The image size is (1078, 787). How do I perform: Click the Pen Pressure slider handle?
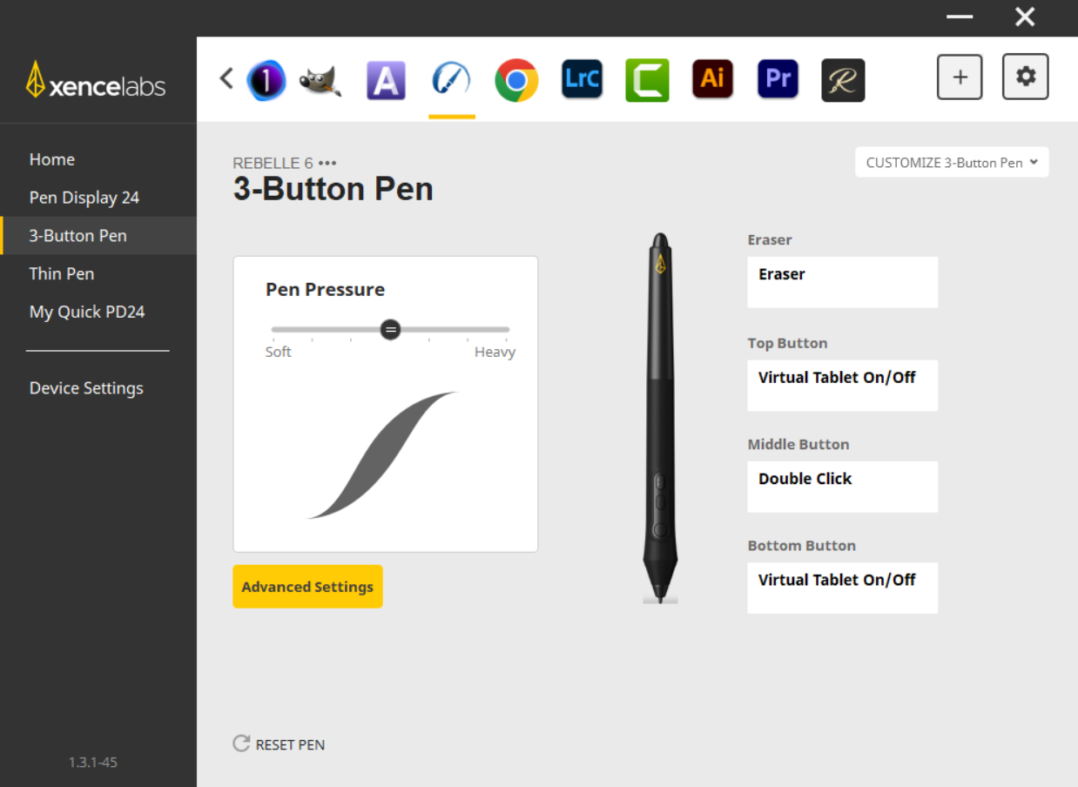click(390, 329)
